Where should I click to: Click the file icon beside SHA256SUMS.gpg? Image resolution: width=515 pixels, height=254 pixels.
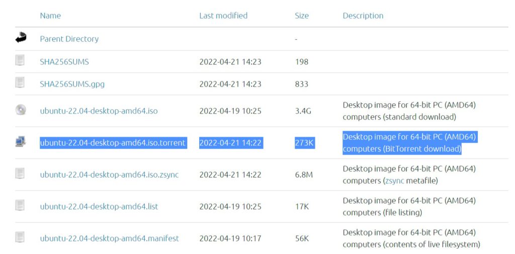(20, 83)
